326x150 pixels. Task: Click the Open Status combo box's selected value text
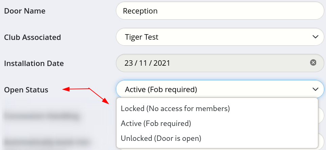pos(161,90)
